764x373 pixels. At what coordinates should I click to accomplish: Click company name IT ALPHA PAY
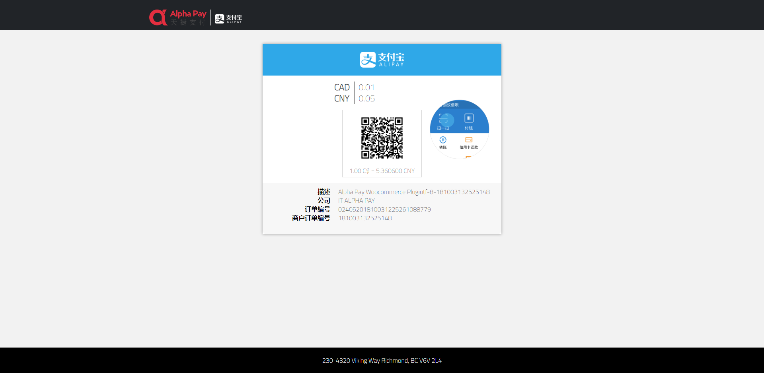[x=357, y=201]
